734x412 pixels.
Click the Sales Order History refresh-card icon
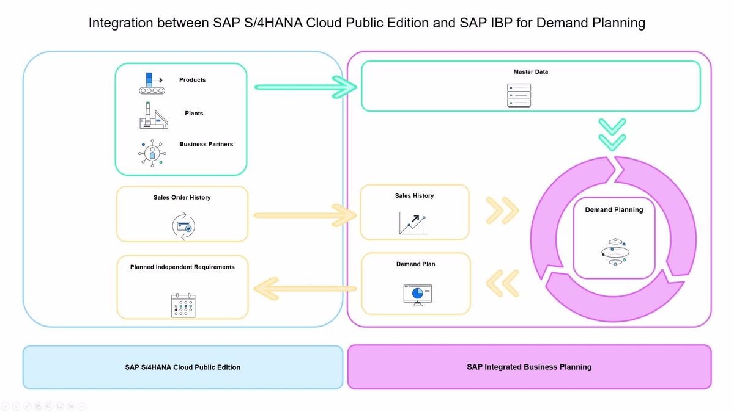pyautogui.click(x=183, y=225)
